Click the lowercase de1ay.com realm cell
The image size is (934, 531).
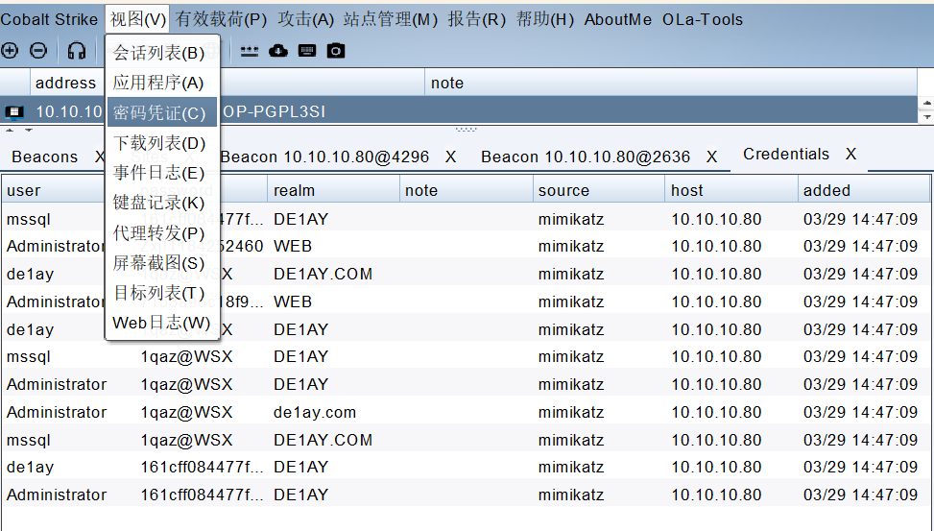(315, 412)
